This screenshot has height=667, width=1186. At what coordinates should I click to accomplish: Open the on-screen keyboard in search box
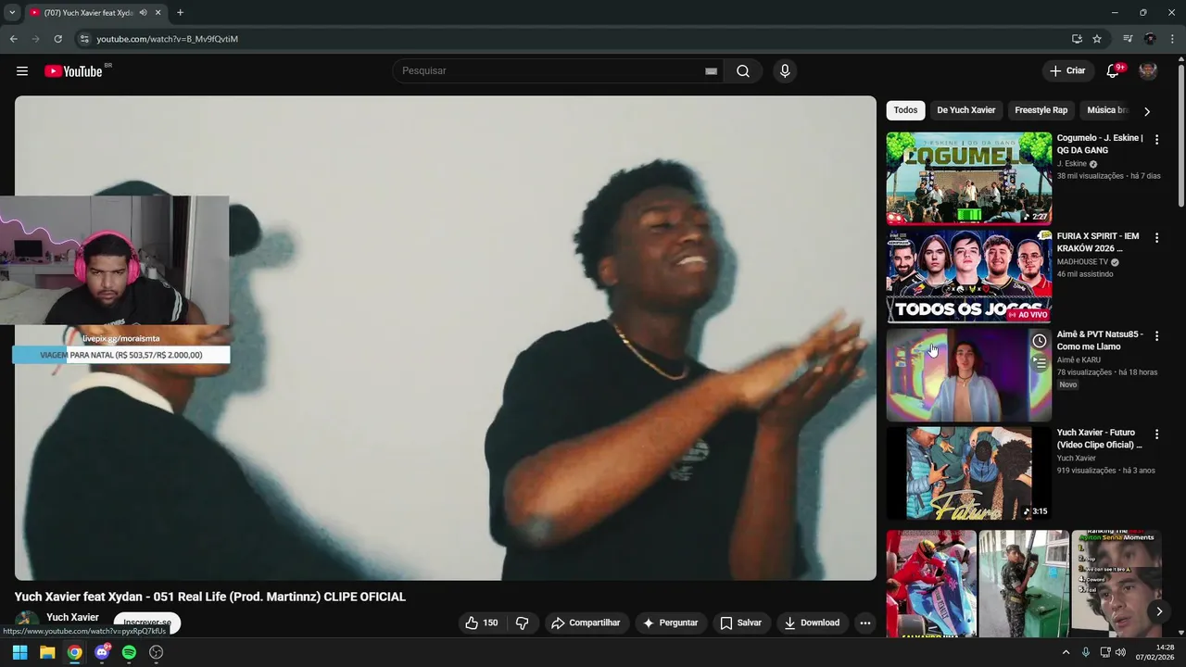pos(711,71)
